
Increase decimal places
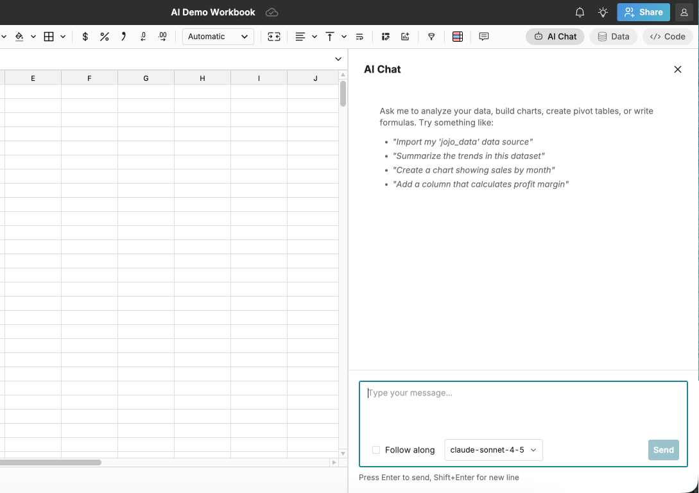162,37
